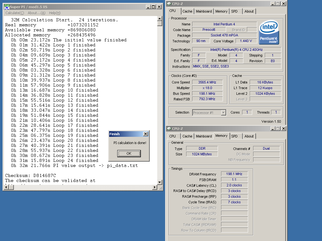This screenshot has width=322, height=241.
Task: Click Super PI horizontal scroll left arrow
Action: 6,187
